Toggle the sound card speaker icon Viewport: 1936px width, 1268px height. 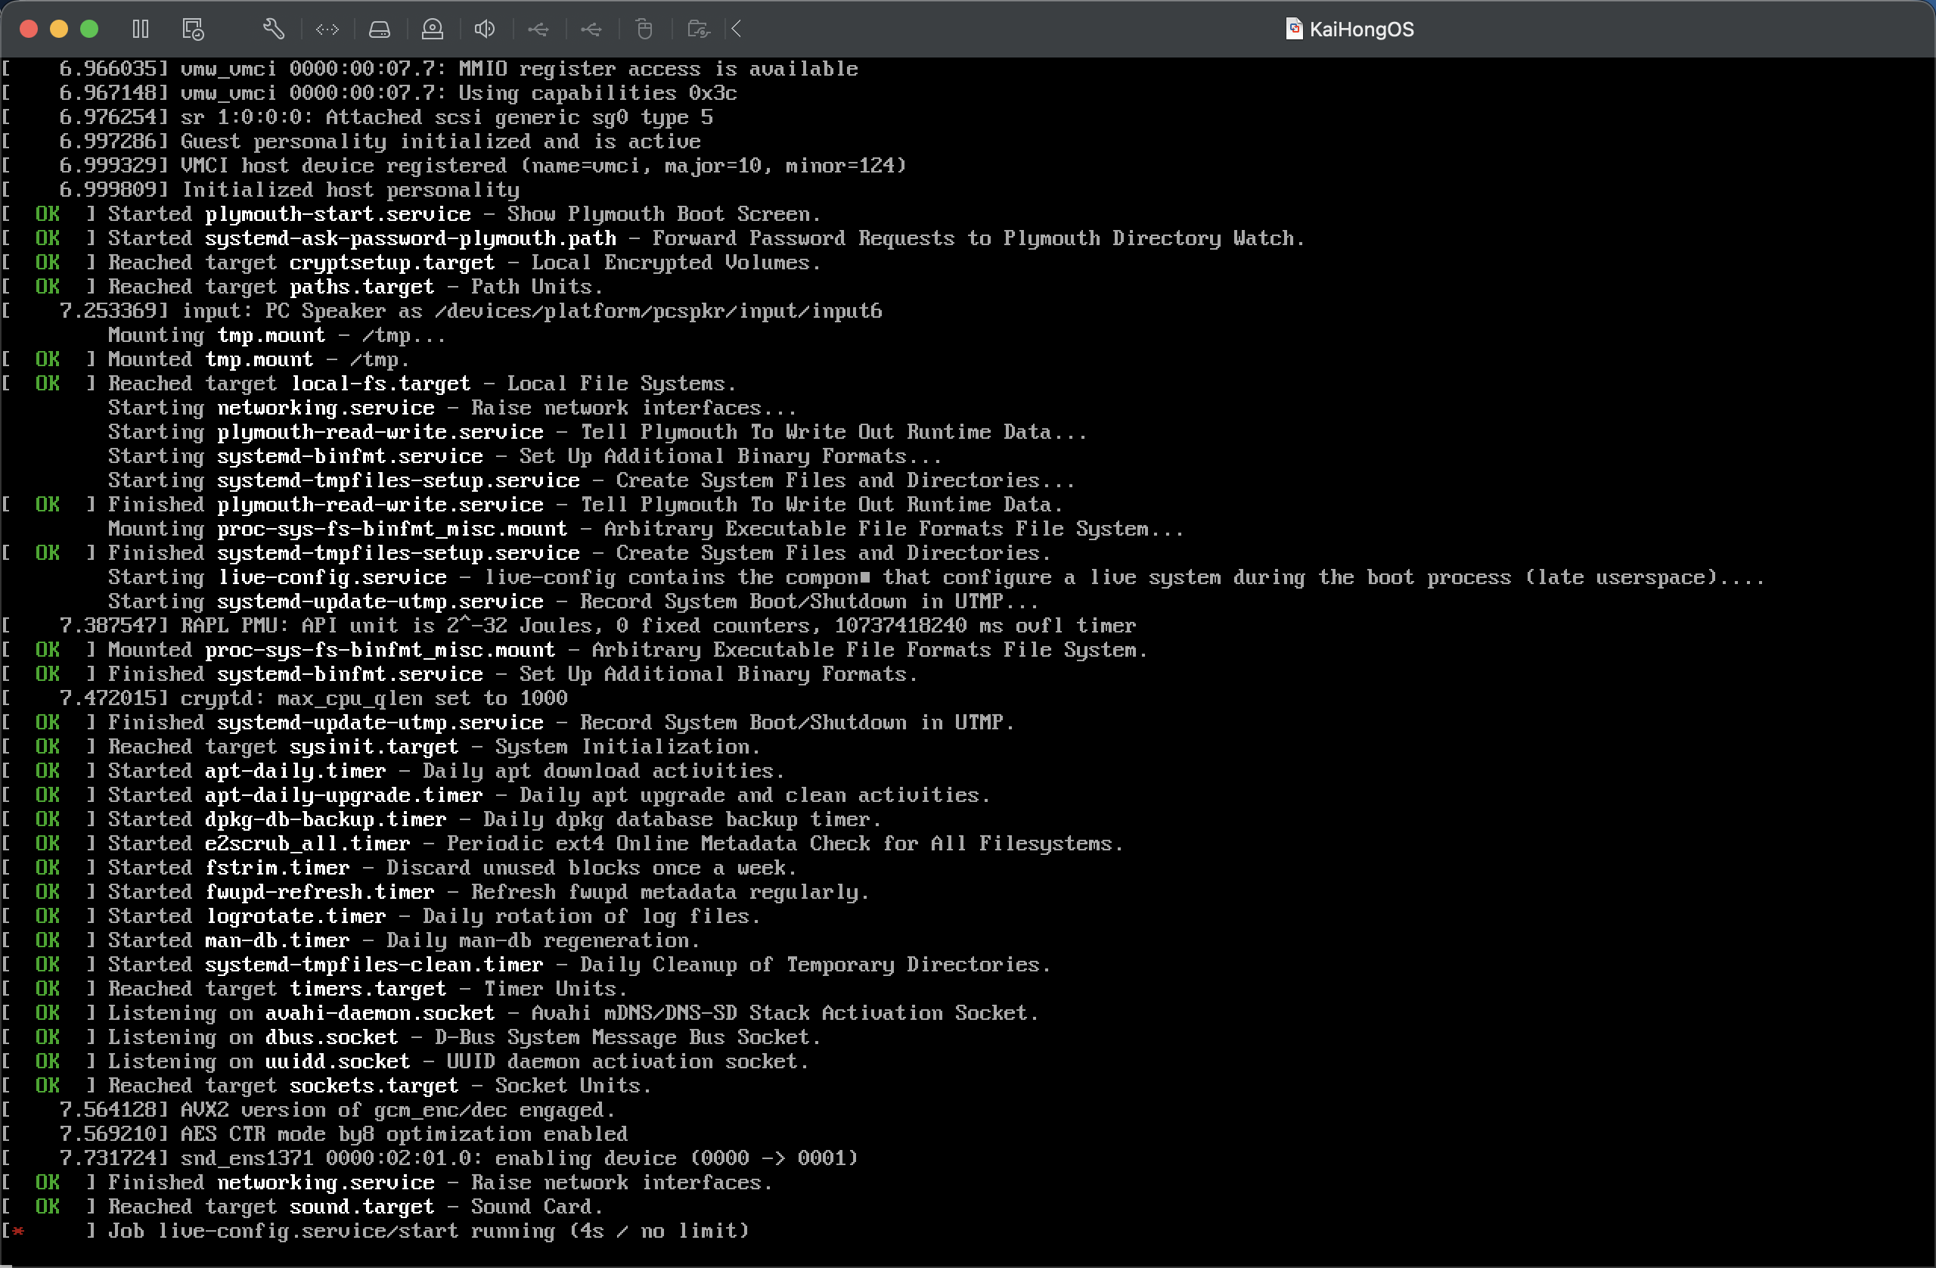(485, 30)
